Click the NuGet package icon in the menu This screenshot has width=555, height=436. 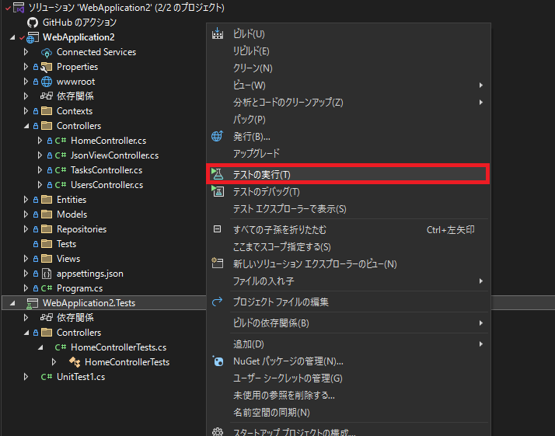218,361
